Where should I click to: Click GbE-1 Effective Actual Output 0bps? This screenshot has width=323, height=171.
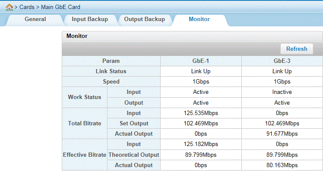point(201,165)
